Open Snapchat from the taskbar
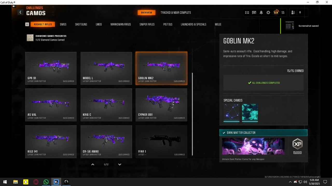 click(26, 182)
